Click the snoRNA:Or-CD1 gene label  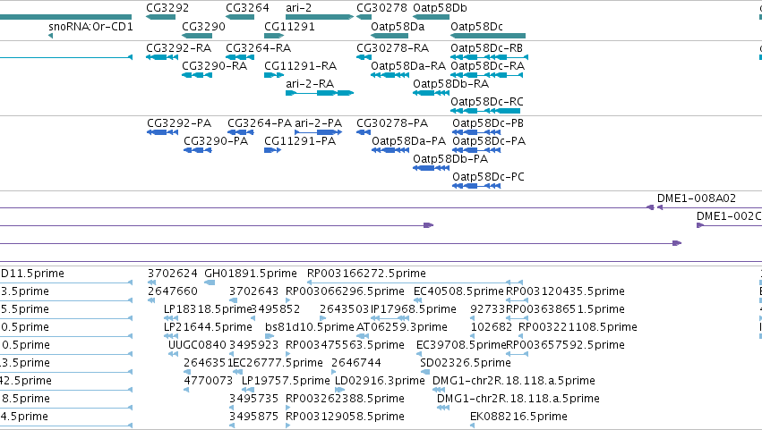coord(90,27)
